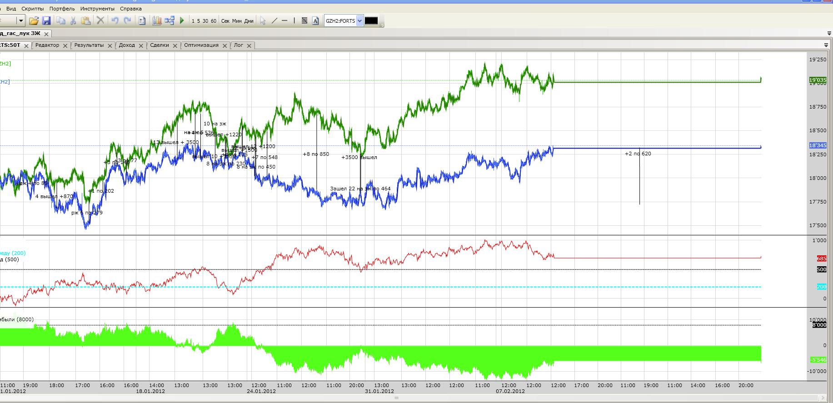The width and height of the screenshot is (833, 403).
Task: Switch timeframe unit to Мин
Action: 237,21
